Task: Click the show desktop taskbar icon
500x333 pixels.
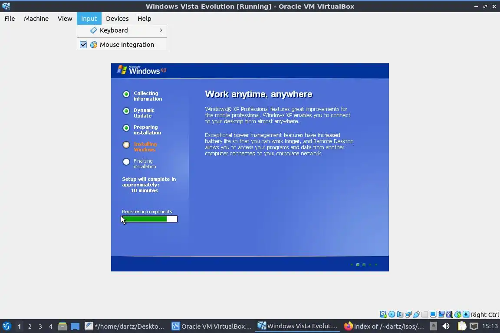Action: click(x=75, y=326)
